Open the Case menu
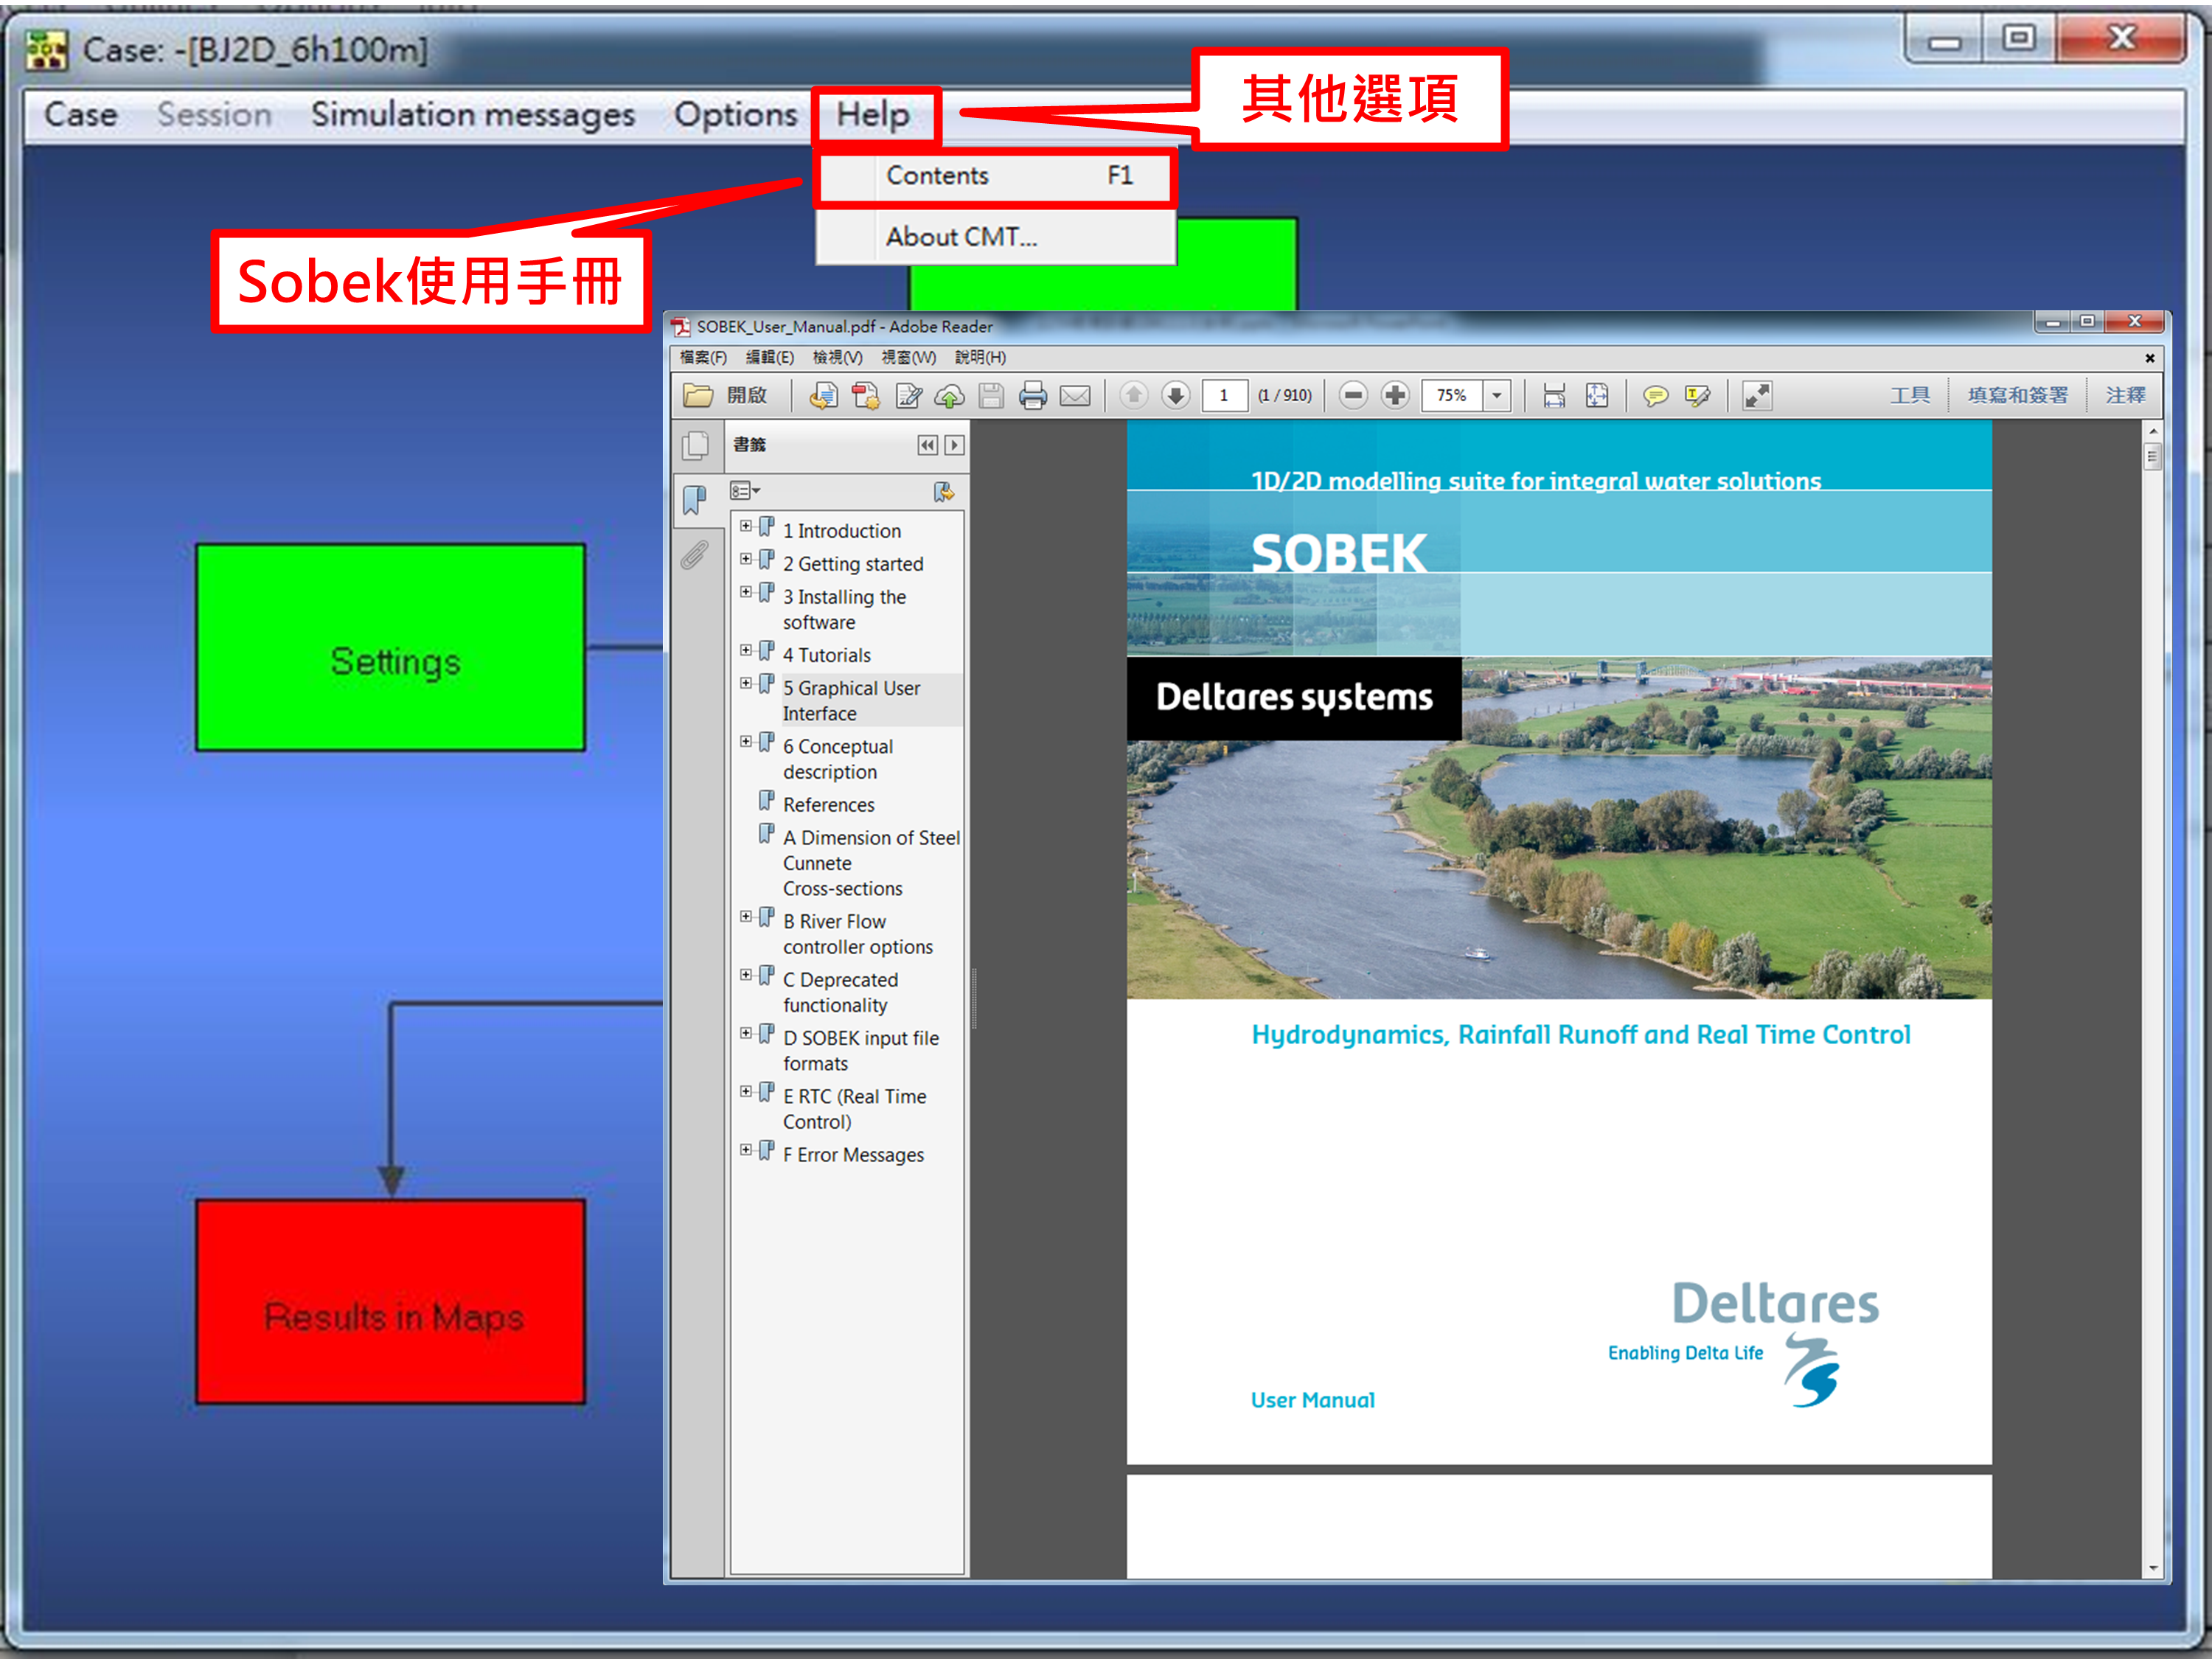Viewport: 2212px width, 1659px height. (x=81, y=115)
